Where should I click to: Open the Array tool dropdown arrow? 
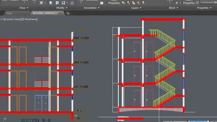tap(67, 3)
